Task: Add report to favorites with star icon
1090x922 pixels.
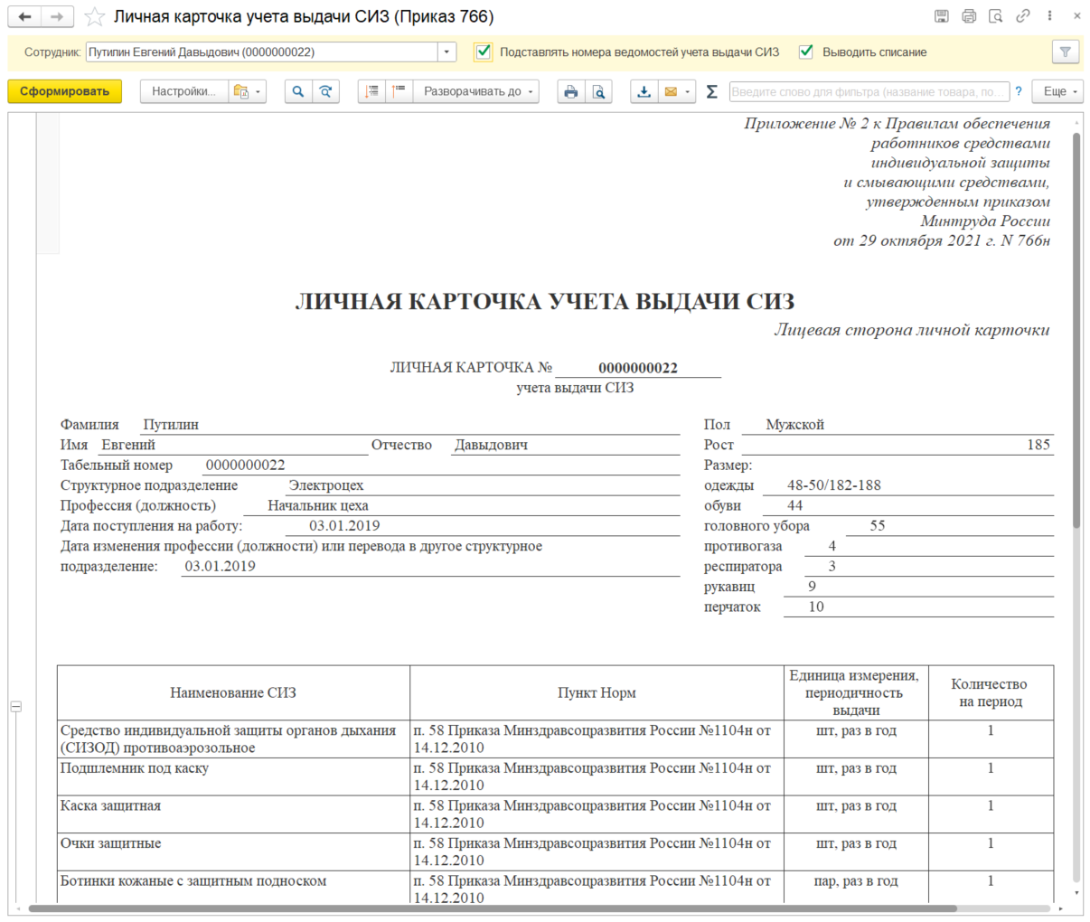Action: click(95, 17)
